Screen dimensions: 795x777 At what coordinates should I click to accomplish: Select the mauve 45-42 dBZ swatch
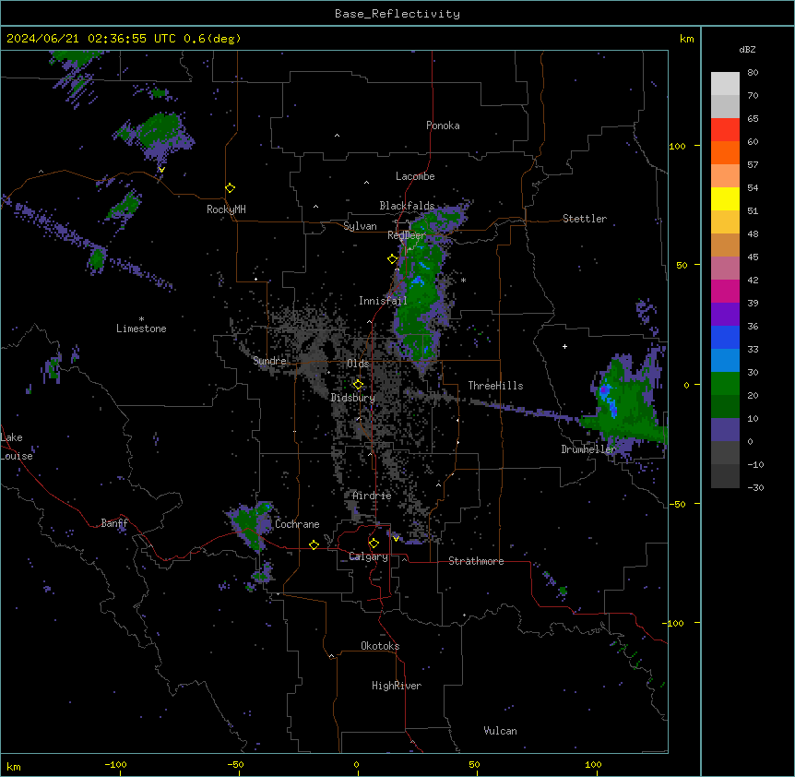point(725,269)
